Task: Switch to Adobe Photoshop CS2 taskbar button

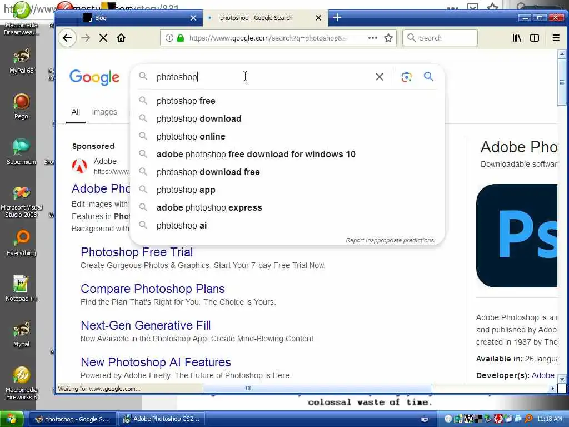Action: 162,419
